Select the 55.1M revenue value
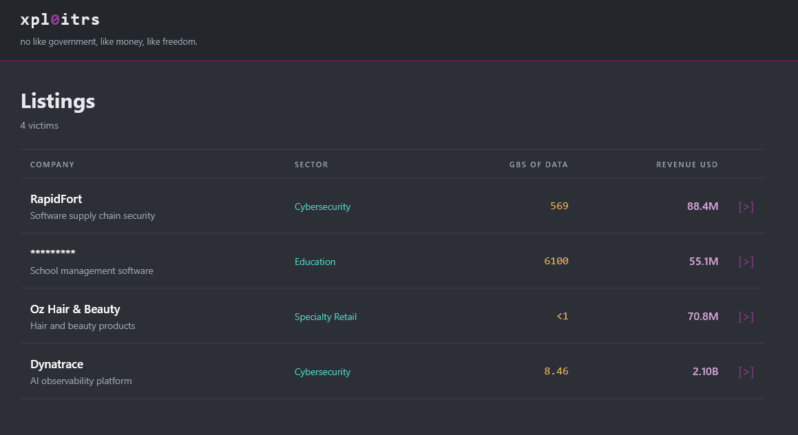This screenshot has height=435, width=798. pos(704,262)
